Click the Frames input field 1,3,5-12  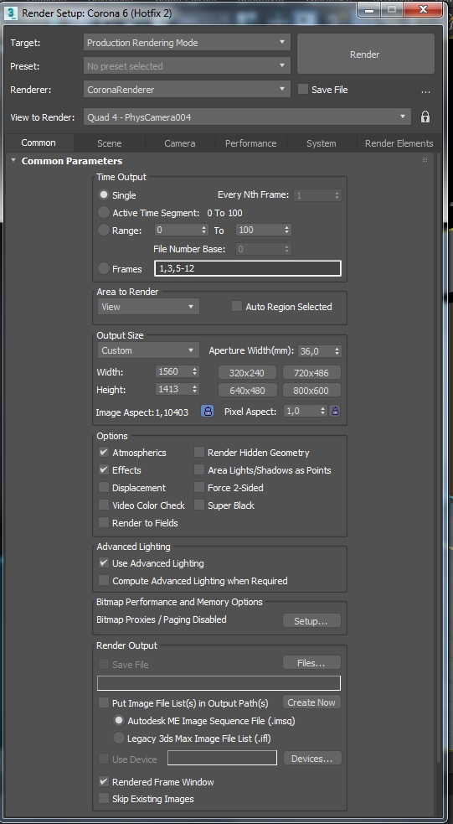(x=247, y=268)
